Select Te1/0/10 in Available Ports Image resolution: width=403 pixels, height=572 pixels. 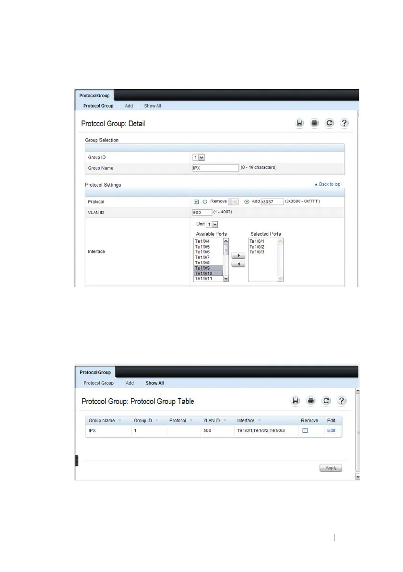click(208, 274)
